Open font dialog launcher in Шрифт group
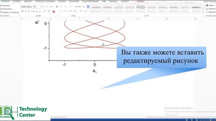The image size is (216, 121). pos(58,16)
